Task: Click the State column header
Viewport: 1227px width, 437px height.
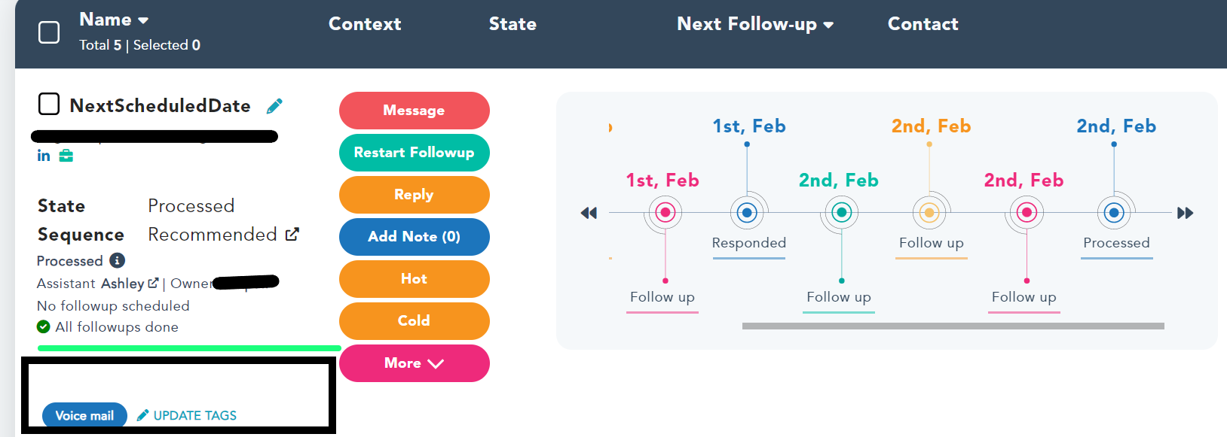Action: 513,24
